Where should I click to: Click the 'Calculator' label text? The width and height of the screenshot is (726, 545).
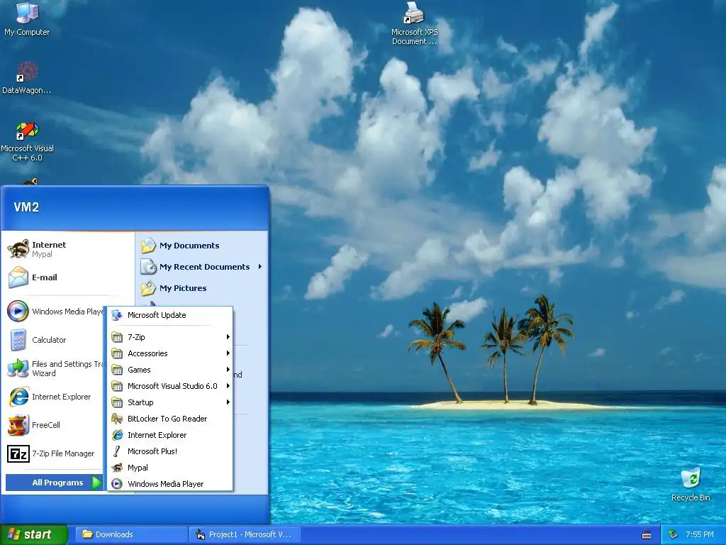click(x=49, y=340)
